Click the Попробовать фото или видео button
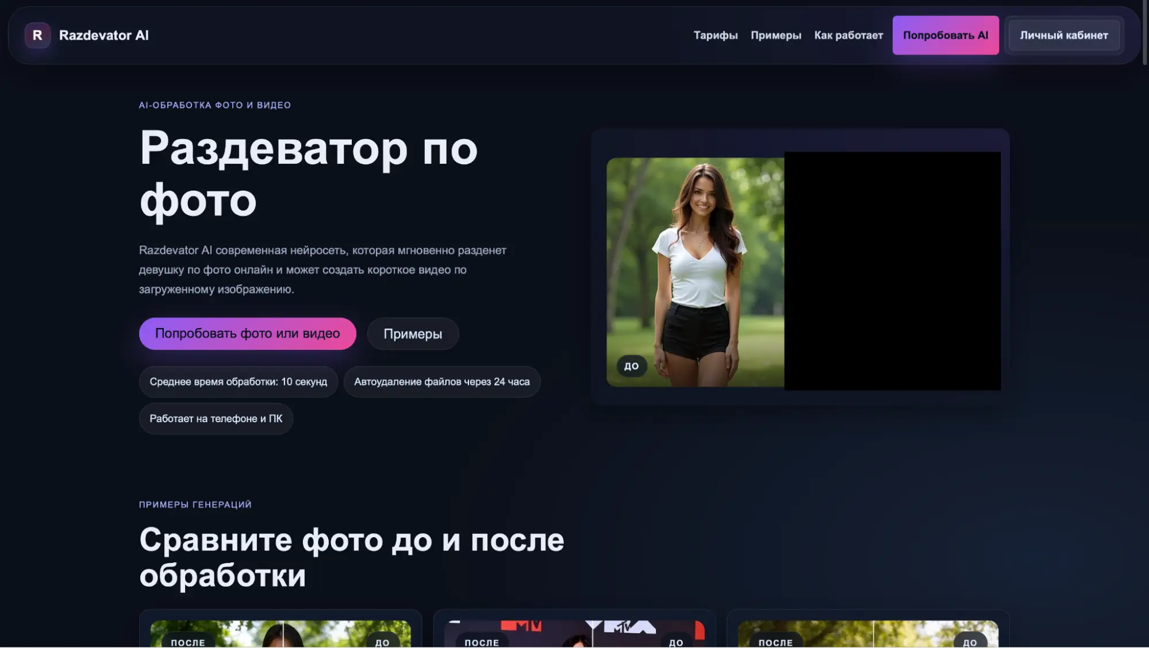This screenshot has height=648, width=1149. tap(248, 333)
